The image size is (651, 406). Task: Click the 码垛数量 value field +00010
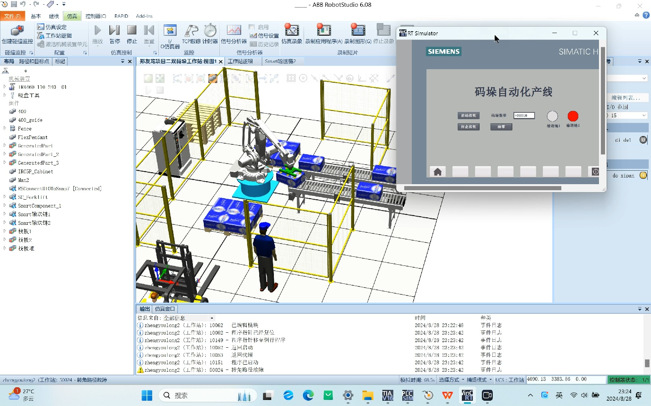click(x=524, y=115)
